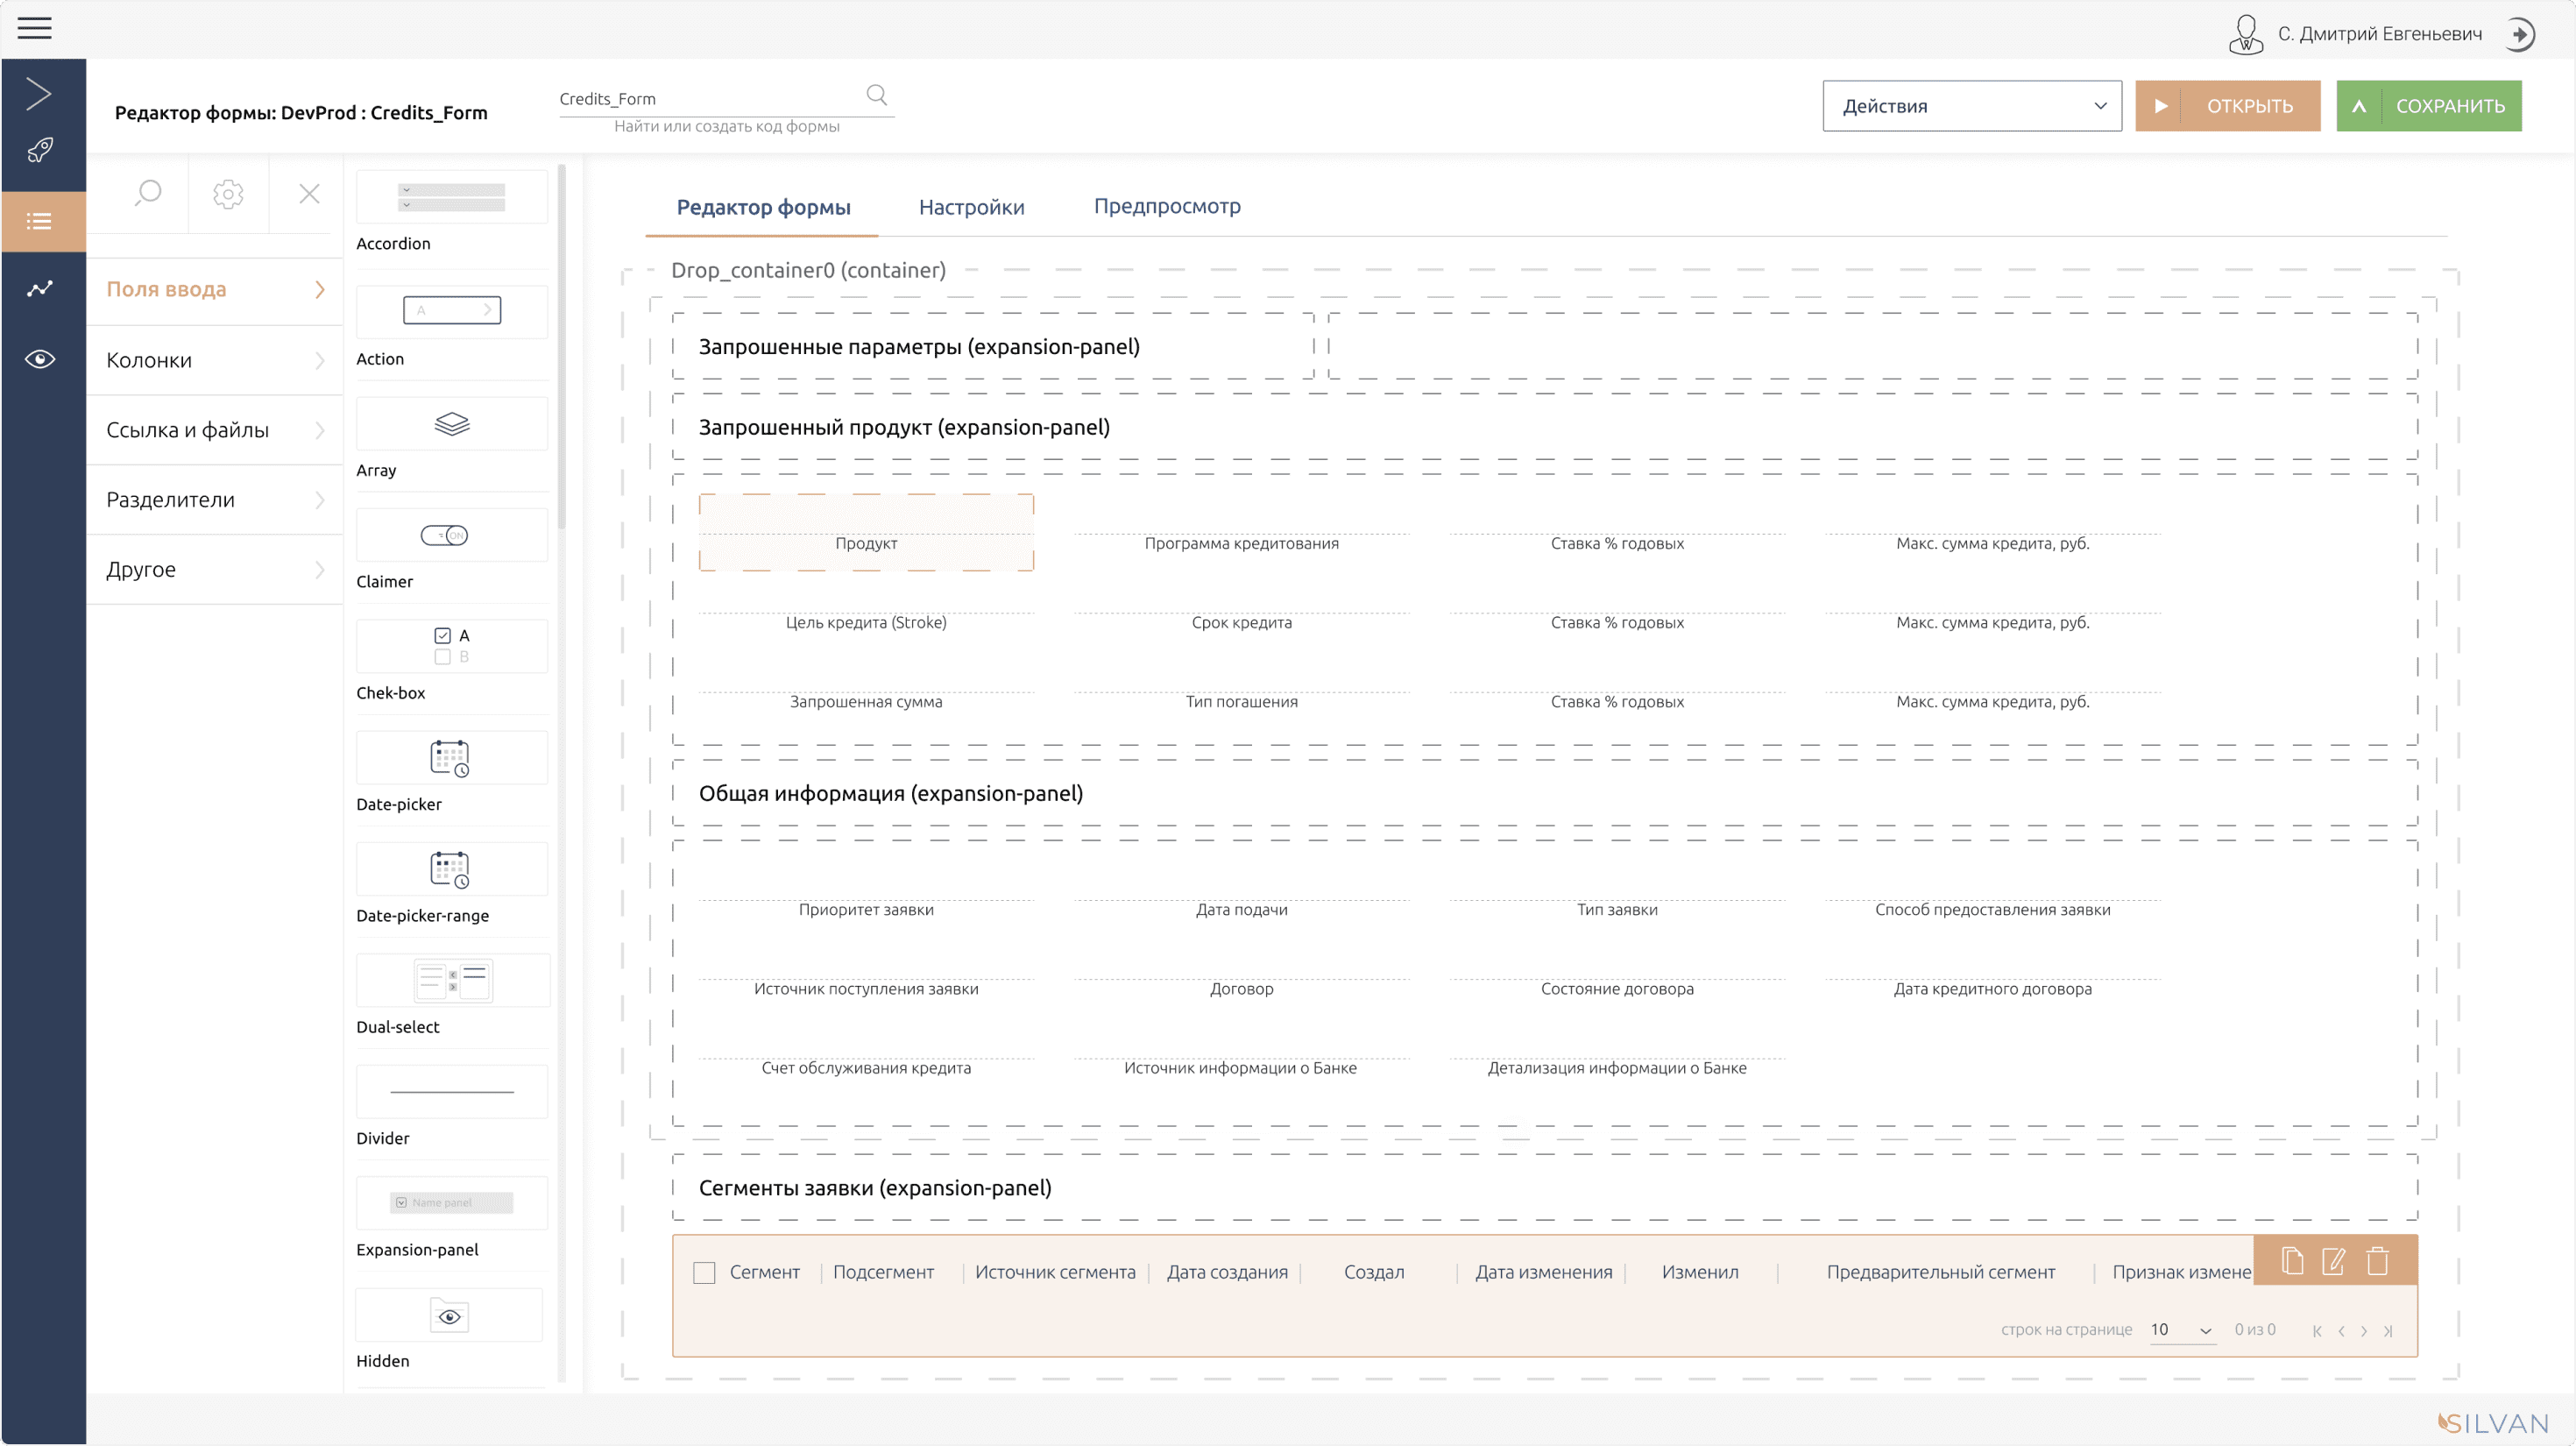Screen dimensions: 2576x1446
Task: Toggle the select-all checkbox in segments table
Action: click(x=704, y=1272)
